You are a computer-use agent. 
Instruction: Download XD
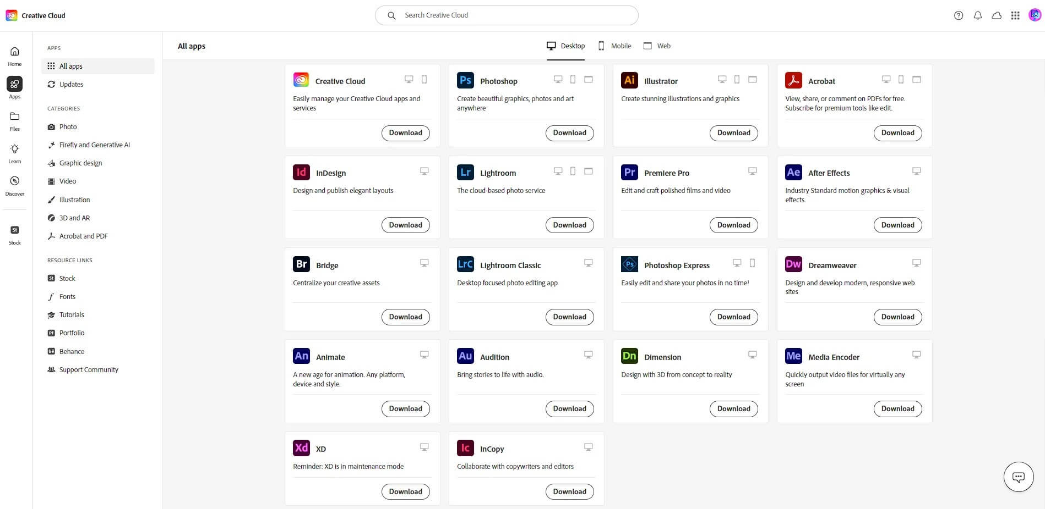pyautogui.click(x=406, y=492)
